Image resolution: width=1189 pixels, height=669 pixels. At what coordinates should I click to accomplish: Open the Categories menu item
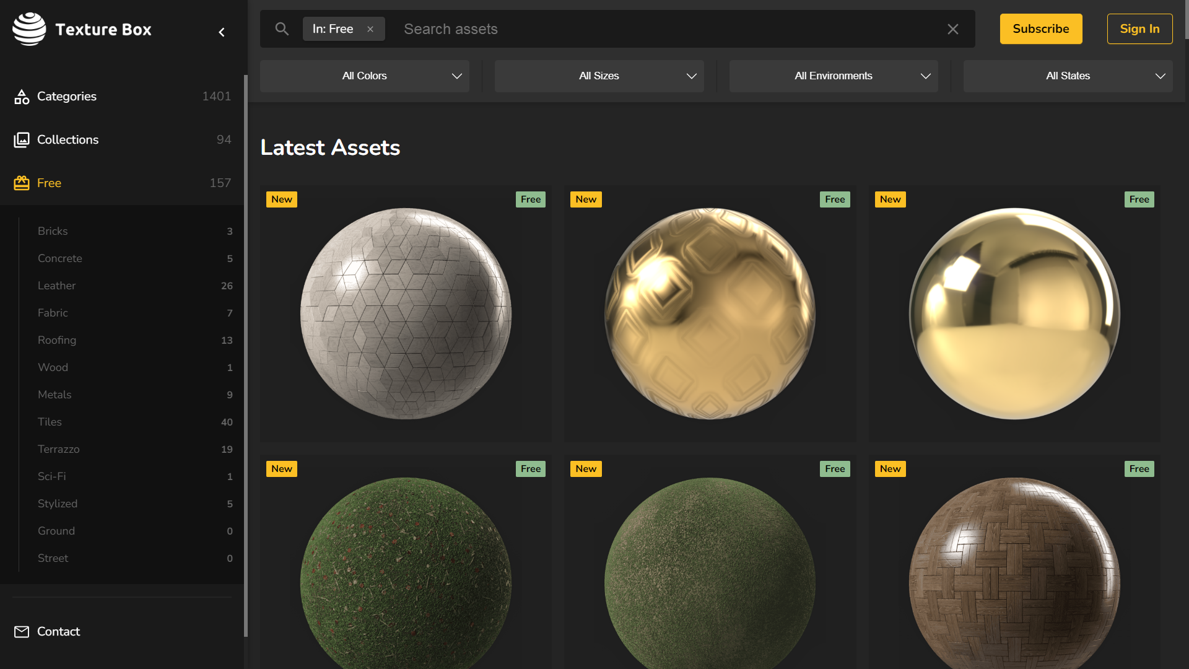(122, 97)
